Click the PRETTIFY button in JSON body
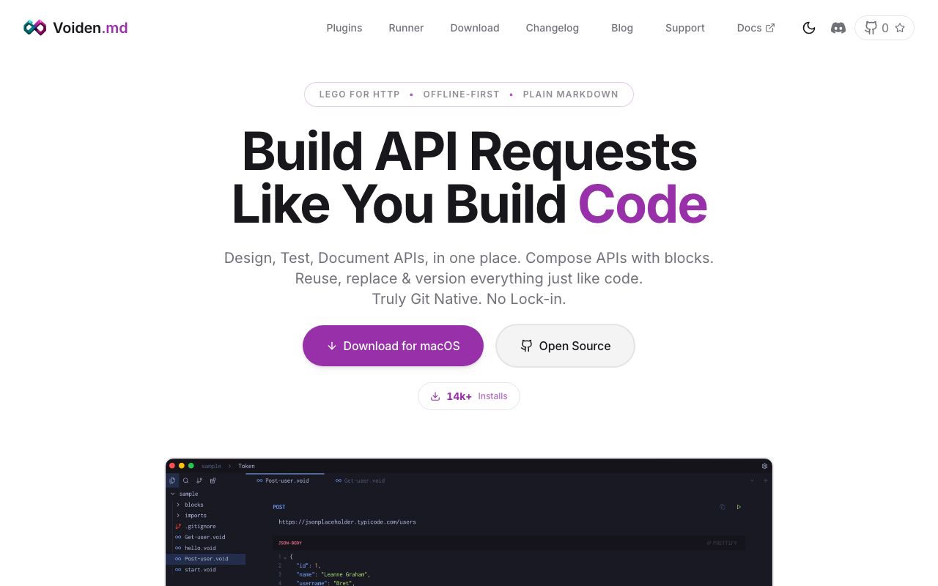 tap(723, 543)
